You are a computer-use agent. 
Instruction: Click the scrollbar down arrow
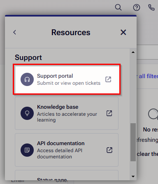(x=133, y=177)
